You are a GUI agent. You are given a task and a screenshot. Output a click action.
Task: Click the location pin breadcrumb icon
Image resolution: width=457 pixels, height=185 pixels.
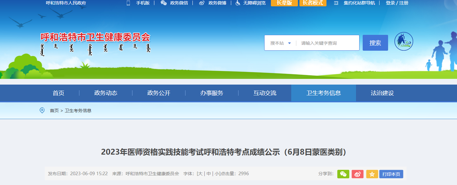point(42,110)
